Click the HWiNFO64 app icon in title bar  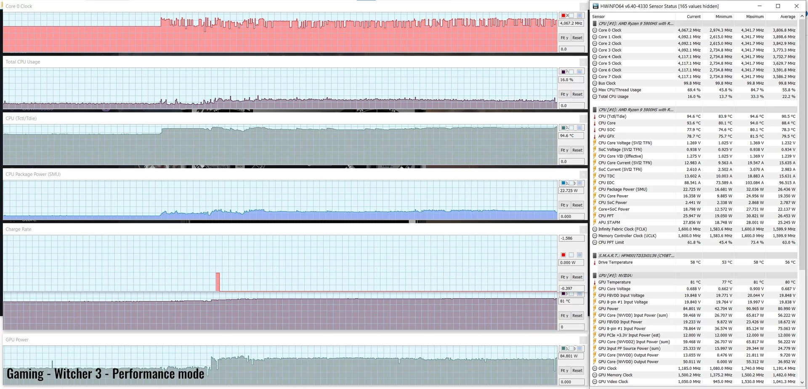point(595,6)
